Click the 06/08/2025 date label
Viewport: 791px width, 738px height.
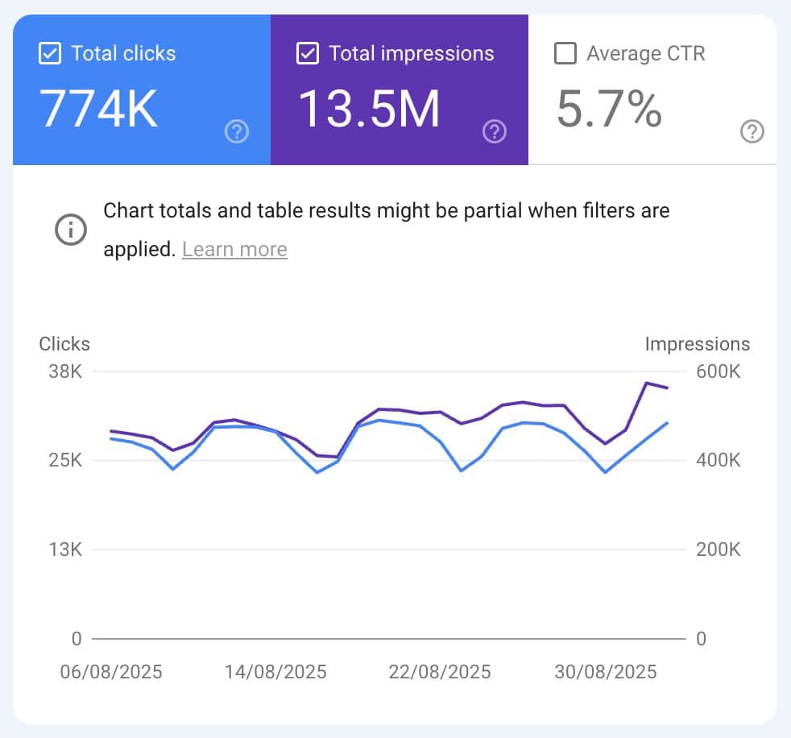tap(111, 672)
